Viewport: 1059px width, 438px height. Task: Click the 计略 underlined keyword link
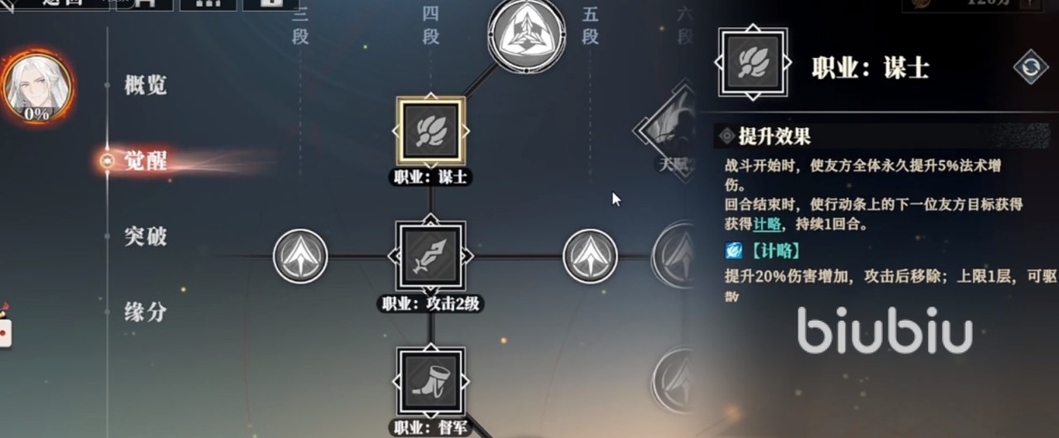(x=767, y=224)
